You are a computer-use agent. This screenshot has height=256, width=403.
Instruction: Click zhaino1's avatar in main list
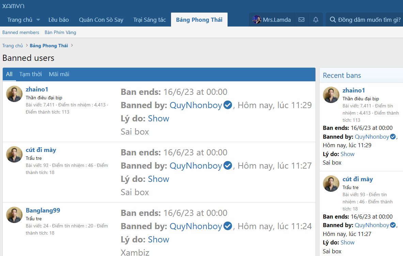tap(14, 94)
